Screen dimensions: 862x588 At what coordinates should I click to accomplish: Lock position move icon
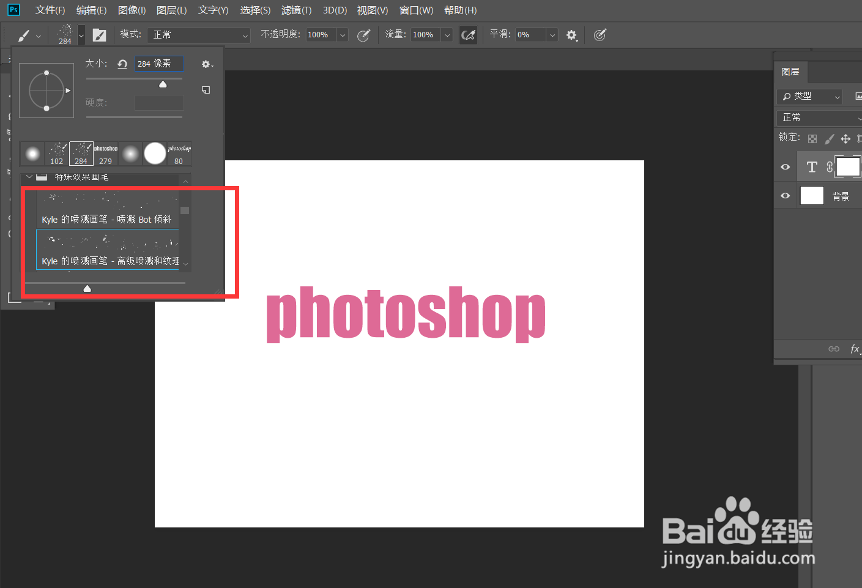point(845,139)
